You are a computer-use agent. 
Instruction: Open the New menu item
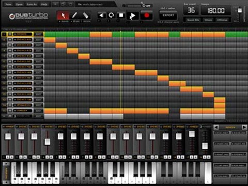click(x=8, y=4)
